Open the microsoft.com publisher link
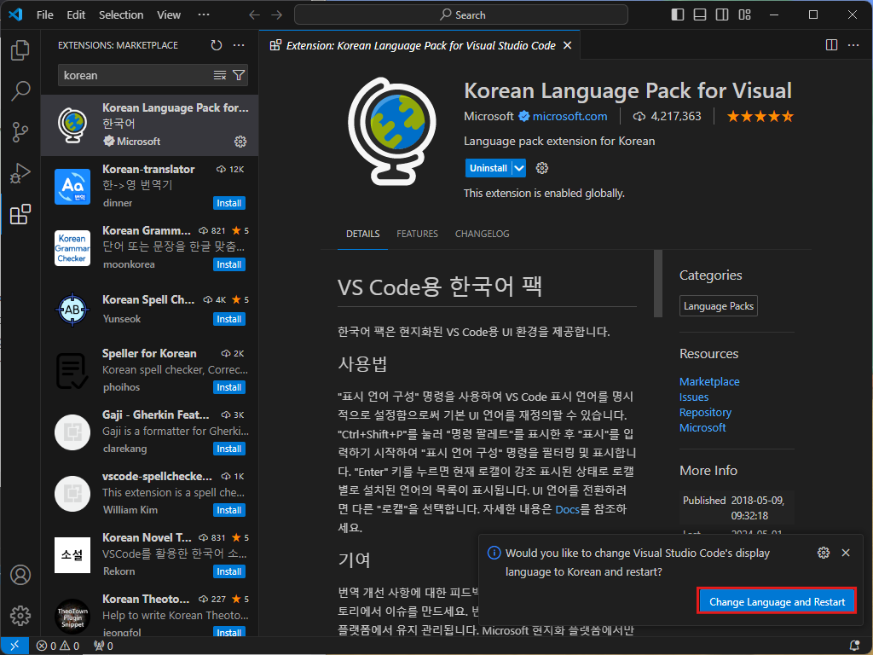 pos(569,116)
